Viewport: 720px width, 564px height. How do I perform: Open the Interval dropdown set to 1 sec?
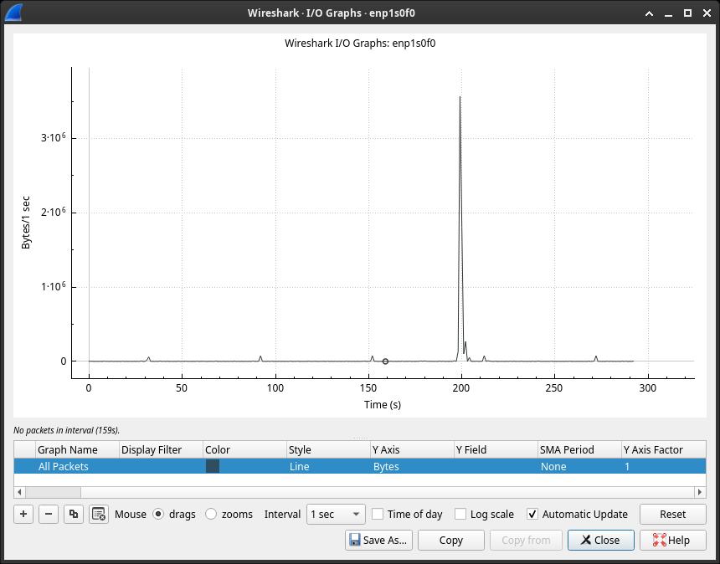(x=336, y=514)
